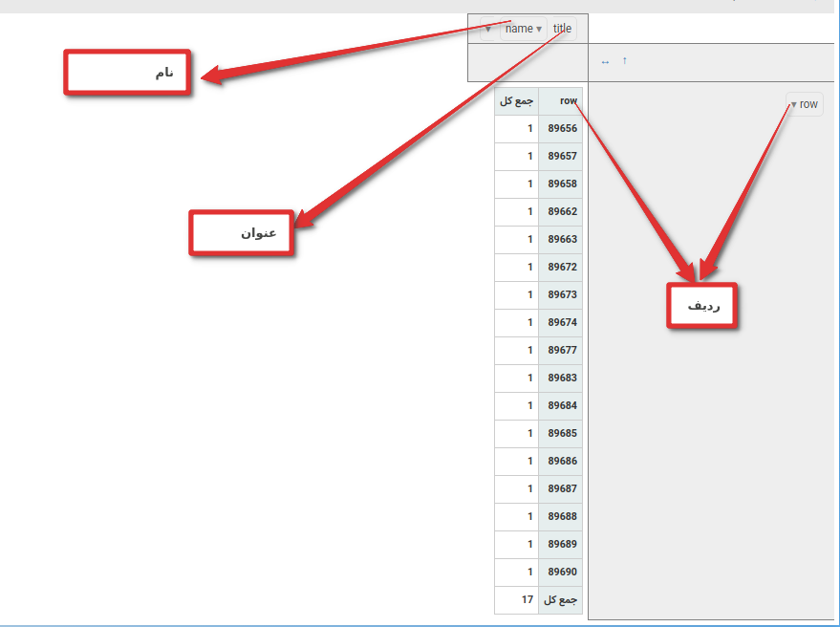The height and width of the screenshot is (627, 840).
Task: Click the جمع کل column header
Action: [x=516, y=100]
